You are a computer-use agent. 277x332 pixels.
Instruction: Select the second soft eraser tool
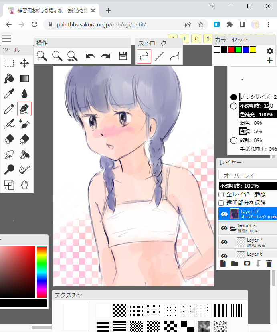click(x=24, y=139)
